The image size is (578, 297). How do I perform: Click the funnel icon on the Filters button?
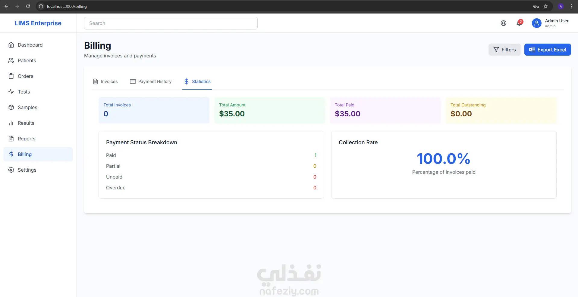coord(496,50)
